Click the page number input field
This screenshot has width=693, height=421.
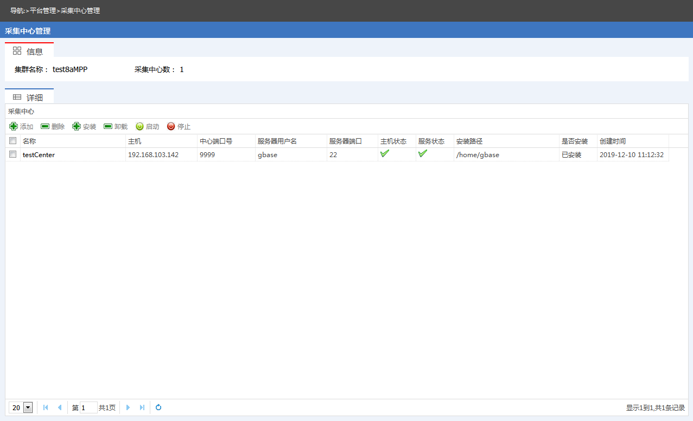[88, 407]
